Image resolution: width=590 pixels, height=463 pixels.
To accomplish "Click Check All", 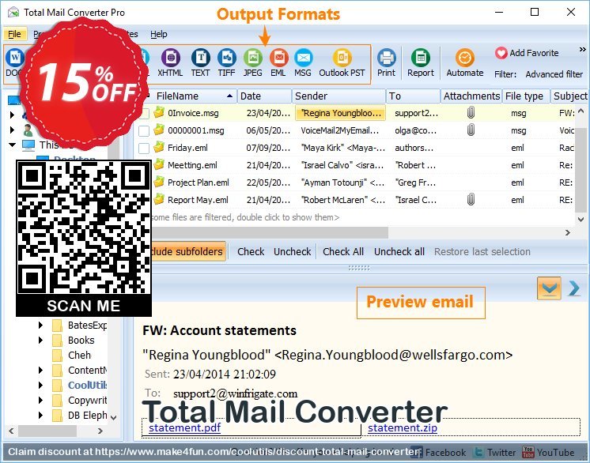I will [343, 251].
